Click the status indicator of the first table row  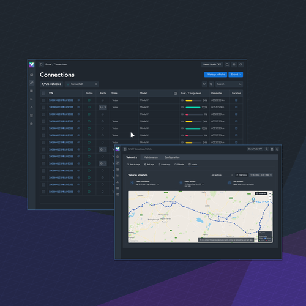click(89, 100)
